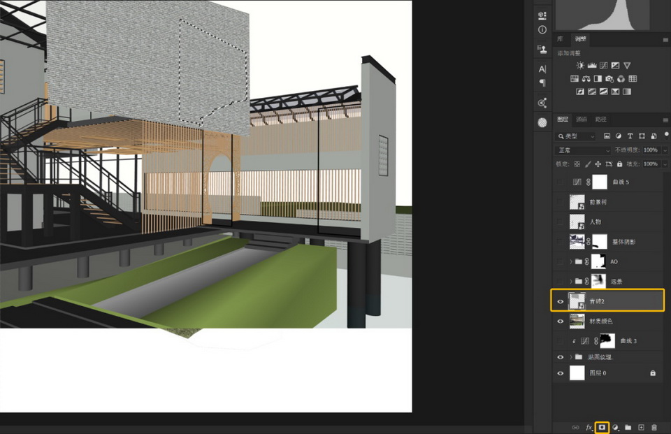Viewport: 671px width, 434px height.
Task: Select the 整体阴影 layer thumbnail
Action: [577, 242]
